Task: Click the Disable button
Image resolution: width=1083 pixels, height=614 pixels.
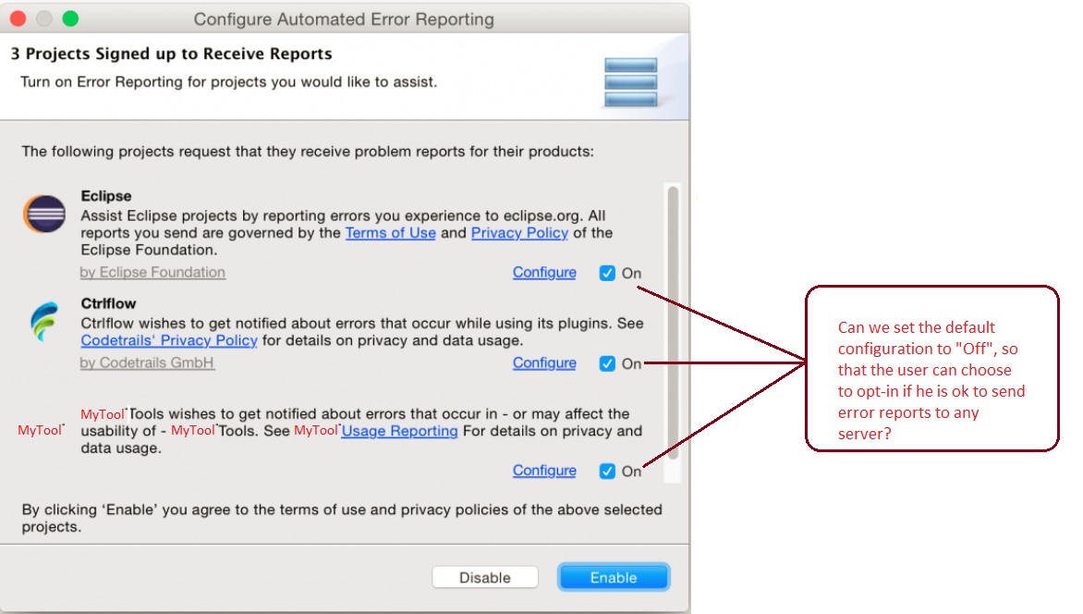Action: [x=485, y=577]
